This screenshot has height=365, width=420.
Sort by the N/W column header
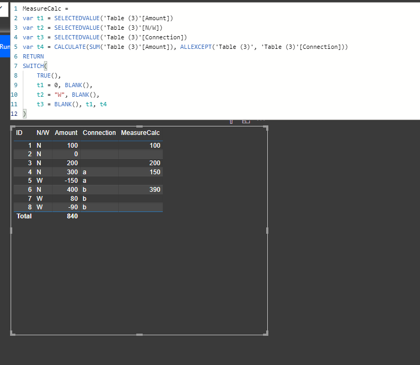point(43,133)
